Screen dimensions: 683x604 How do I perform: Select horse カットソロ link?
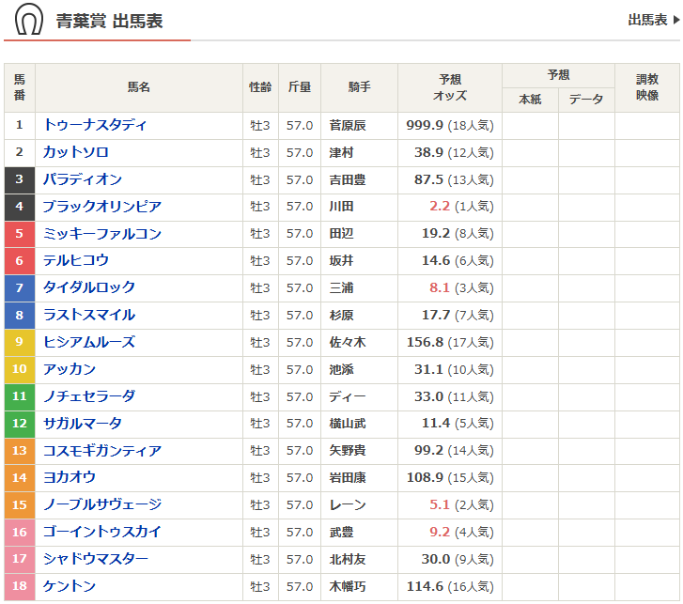click(75, 152)
